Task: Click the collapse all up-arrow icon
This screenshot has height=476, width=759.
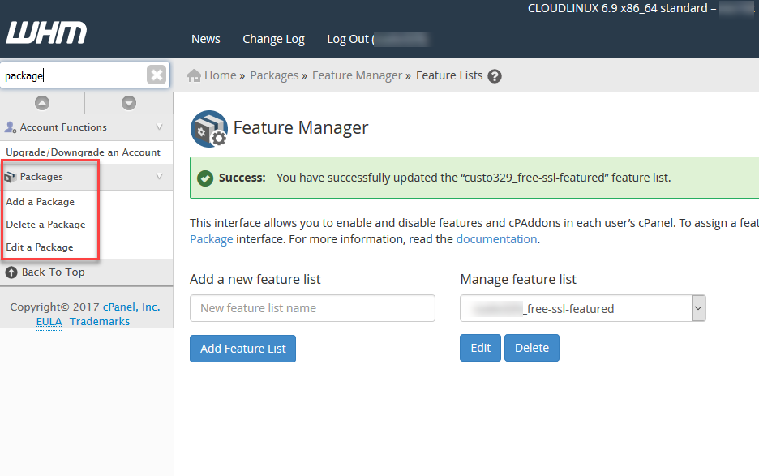Action: (x=42, y=103)
